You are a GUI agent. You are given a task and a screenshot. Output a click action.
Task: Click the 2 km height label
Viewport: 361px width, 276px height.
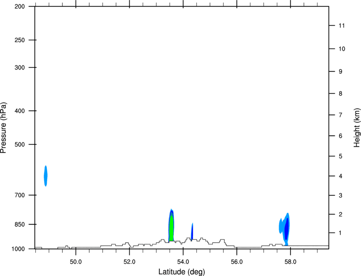(341, 214)
